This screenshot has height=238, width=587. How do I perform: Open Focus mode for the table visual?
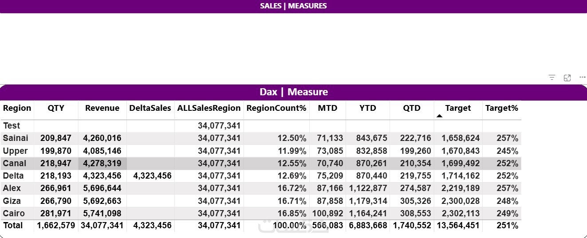click(567, 78)
